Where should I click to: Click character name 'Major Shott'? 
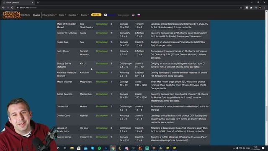[x=85, y=82]
